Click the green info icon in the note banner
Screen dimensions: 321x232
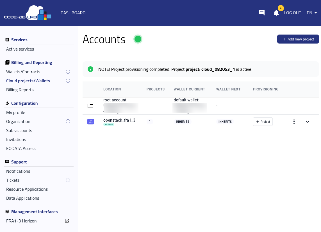[90, 69]
